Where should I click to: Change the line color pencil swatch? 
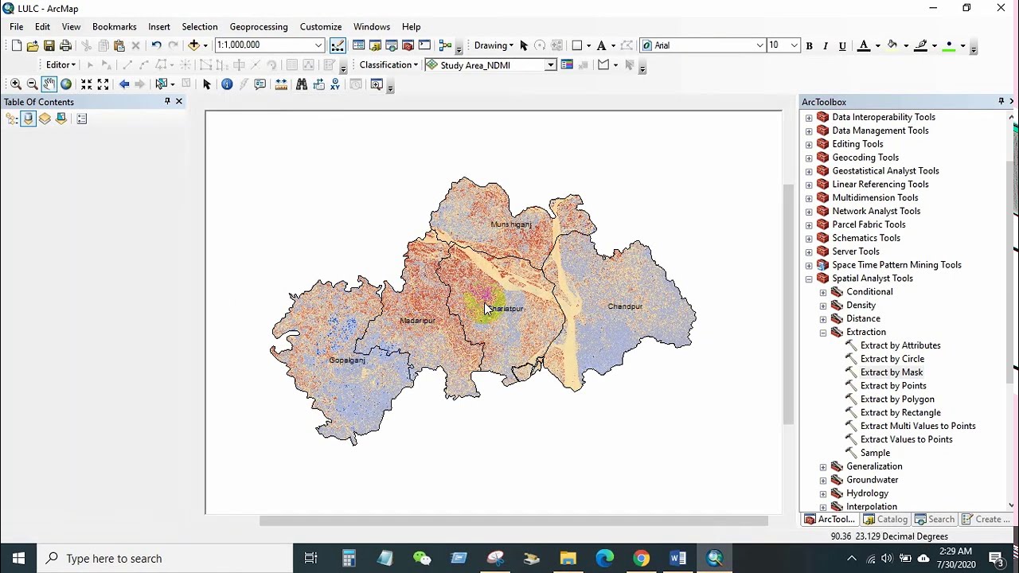point(921,45)
